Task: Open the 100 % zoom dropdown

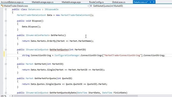Action: pos(10,96)
